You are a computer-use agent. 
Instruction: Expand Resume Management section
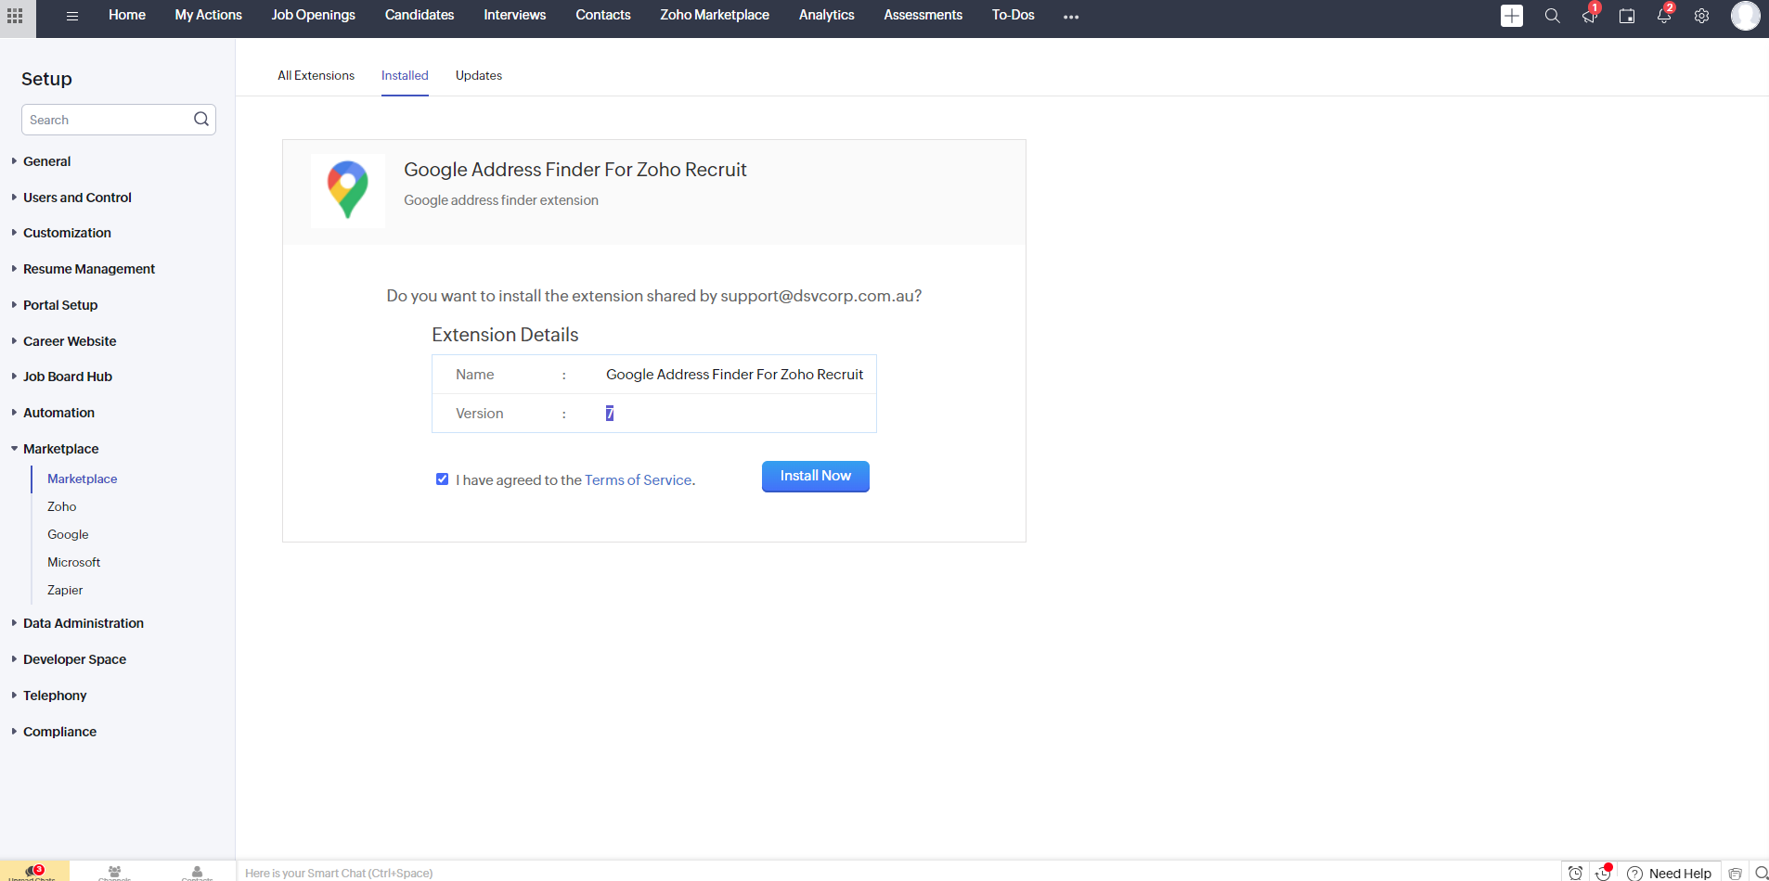coord(89,269)
